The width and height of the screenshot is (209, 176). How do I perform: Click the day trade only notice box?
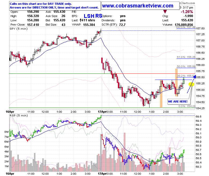coord(55,6)
